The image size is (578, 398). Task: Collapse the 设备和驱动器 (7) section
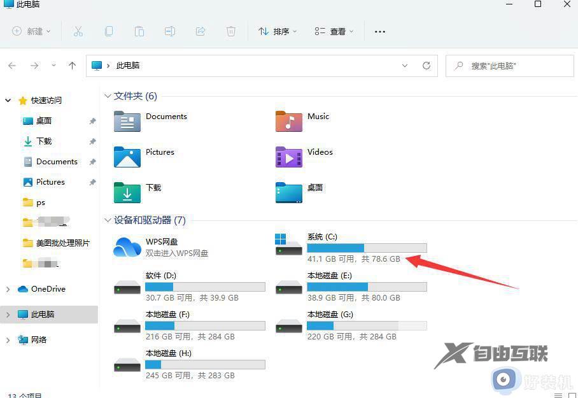[107, 220]
